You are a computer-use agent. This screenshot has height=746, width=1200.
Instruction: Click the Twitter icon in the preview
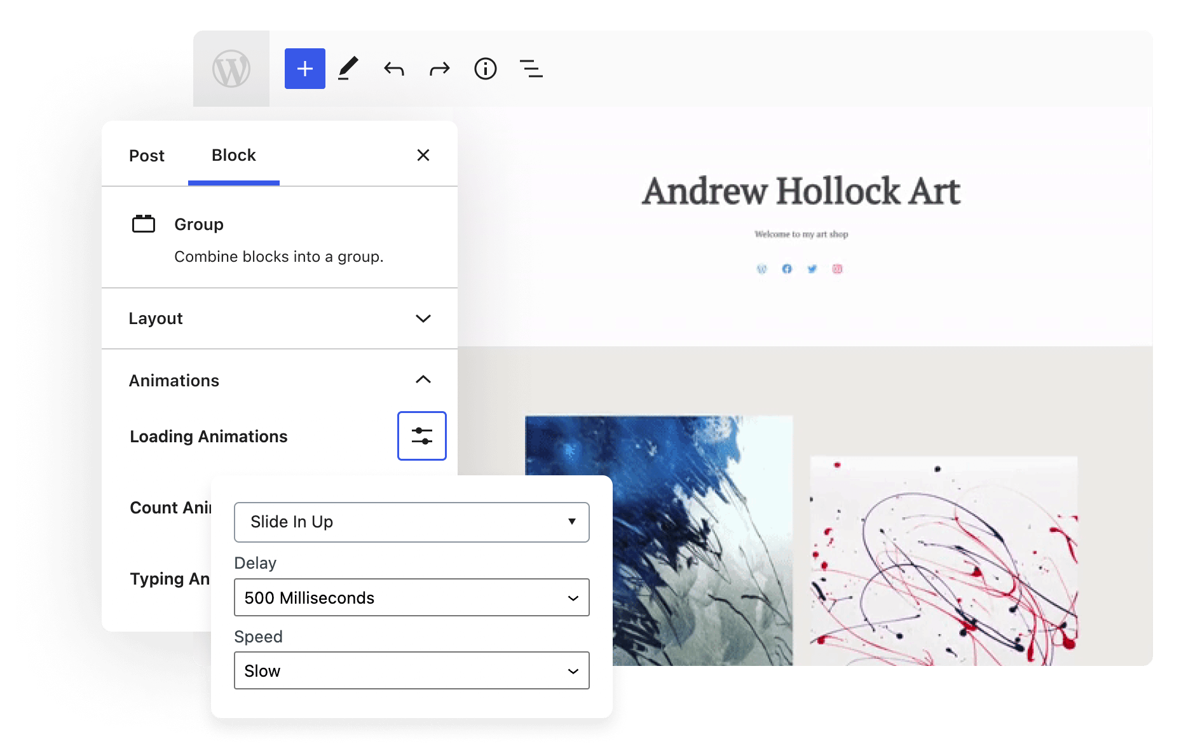812,269
